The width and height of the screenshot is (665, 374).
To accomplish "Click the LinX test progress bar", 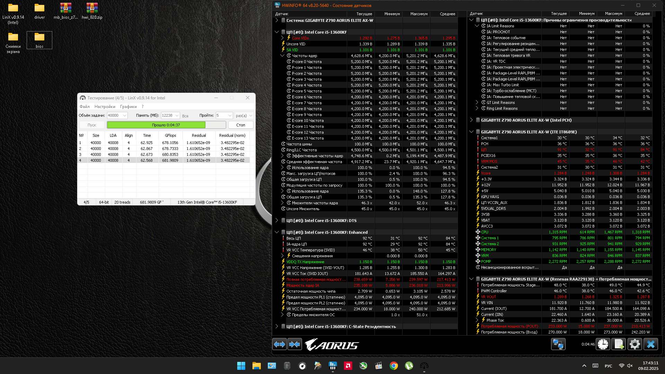I will click(x=166, y=125).
